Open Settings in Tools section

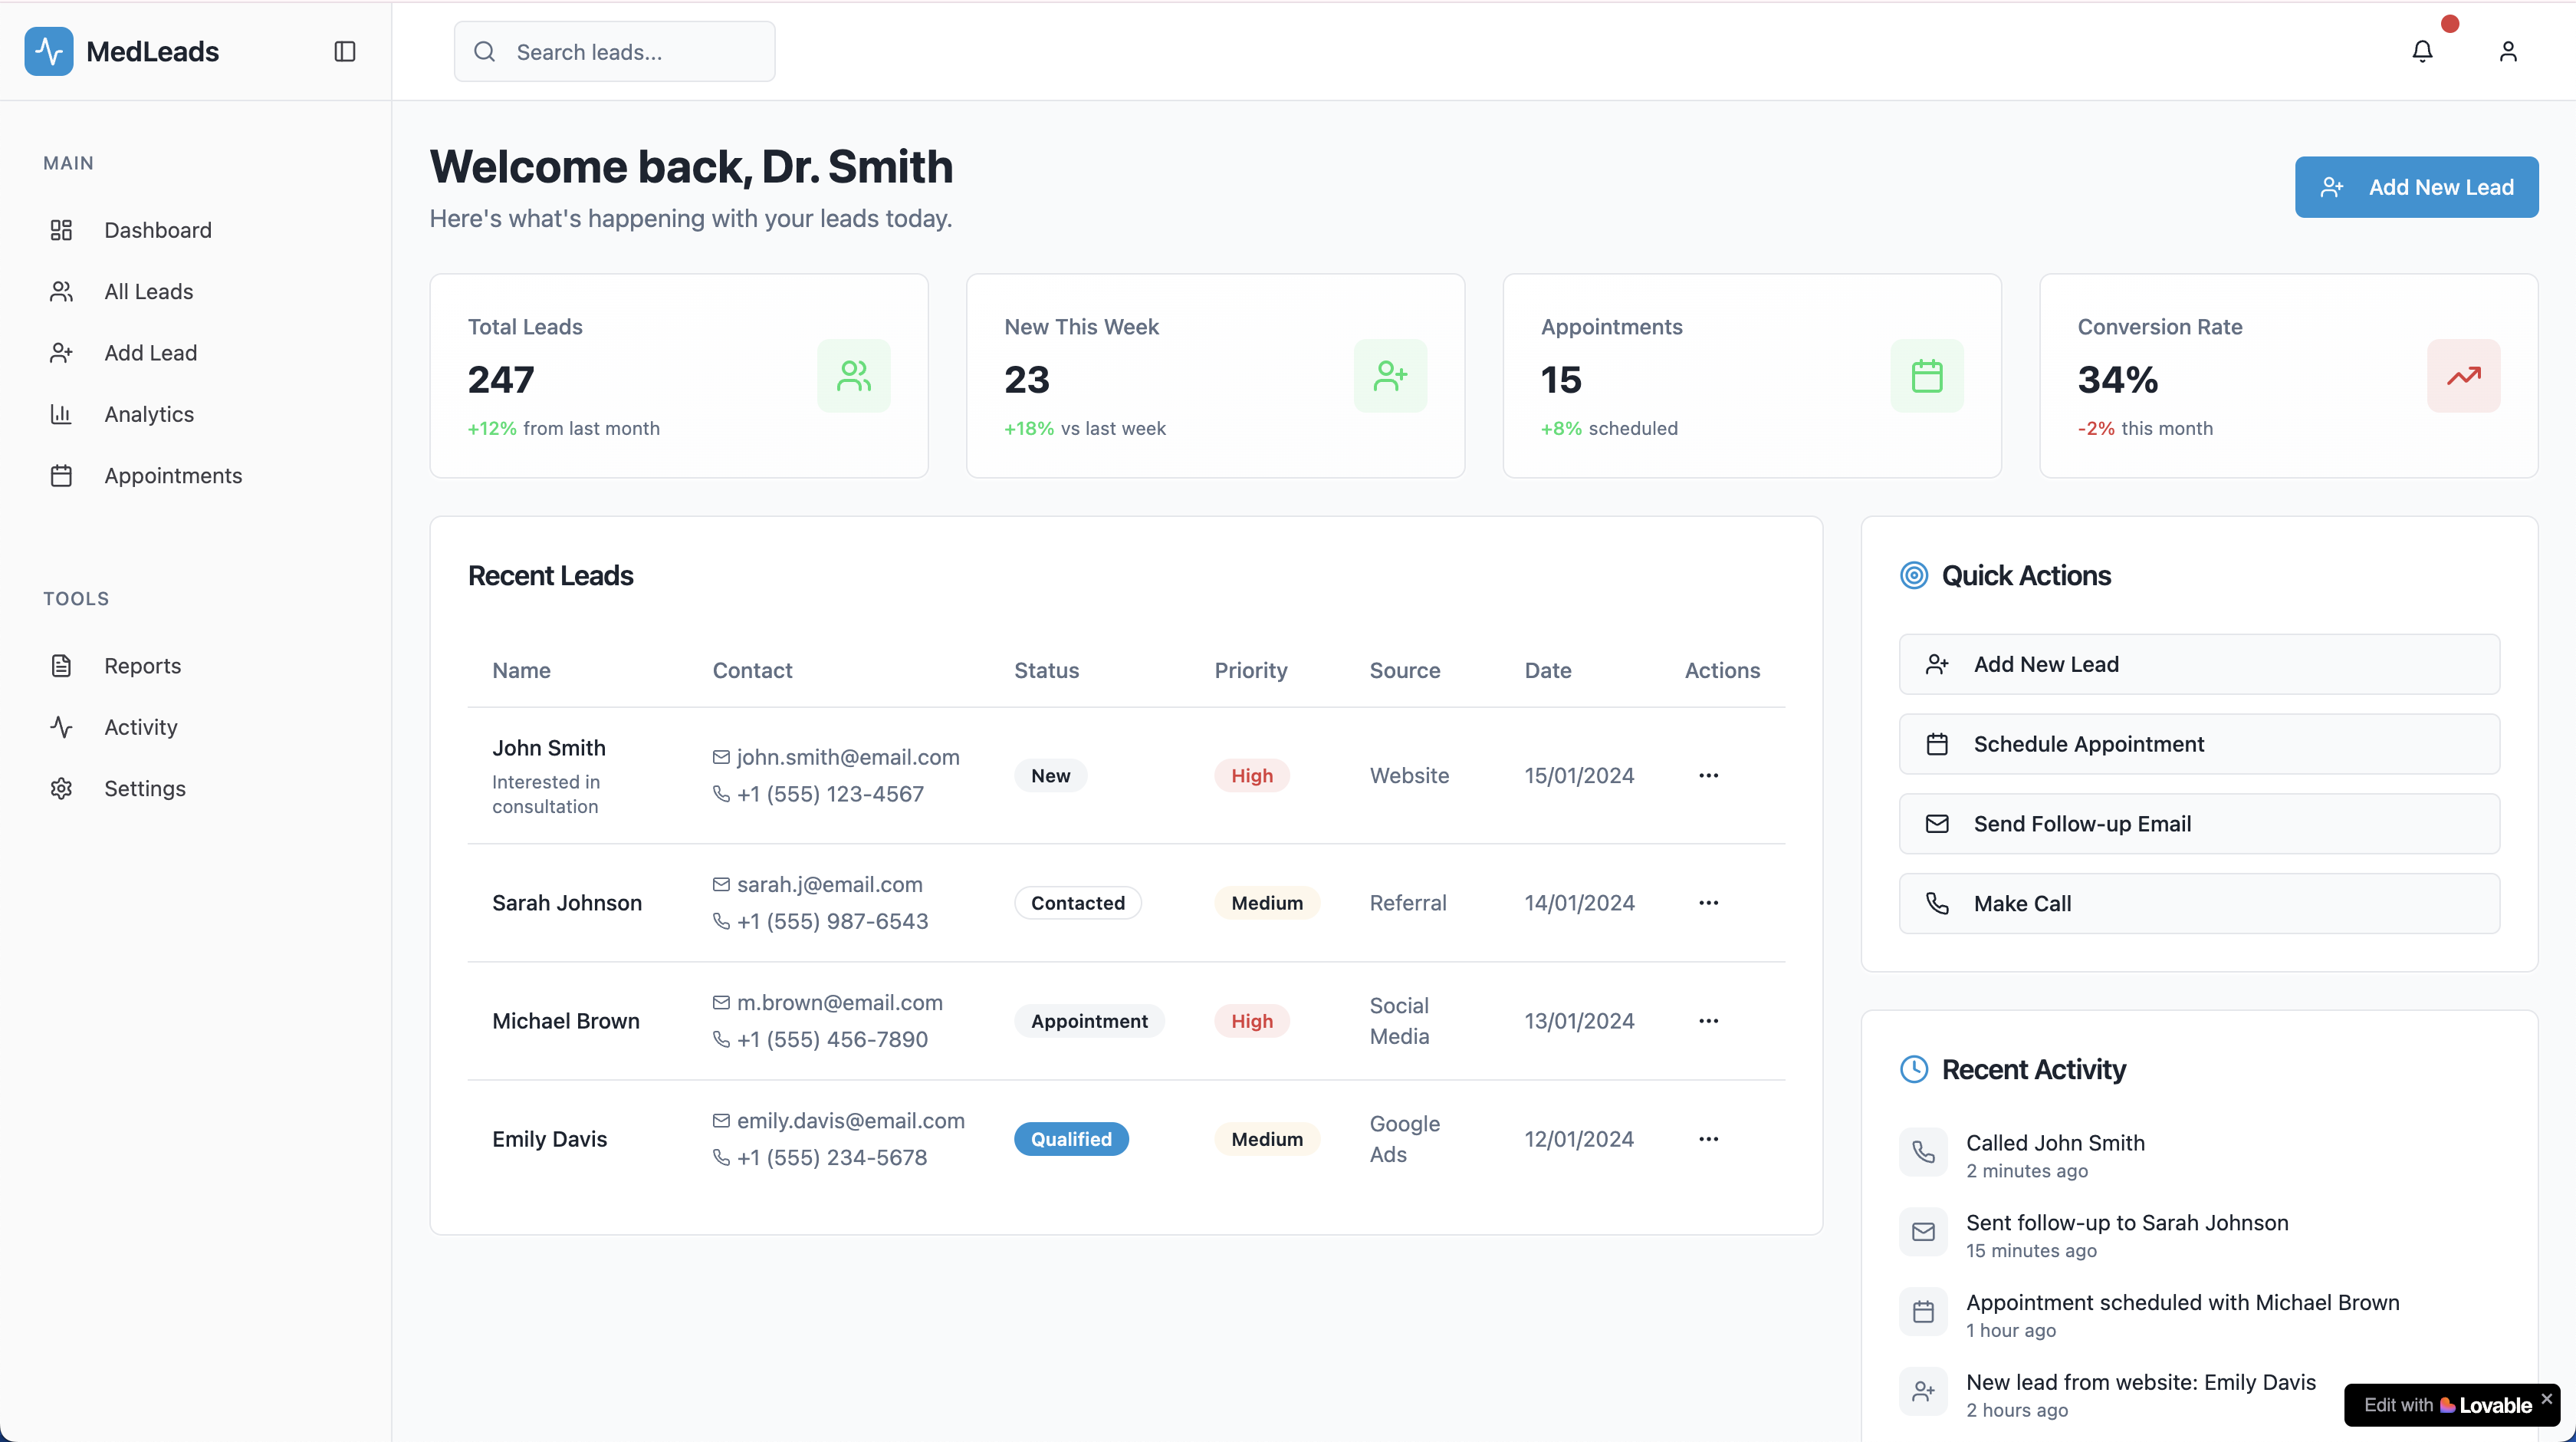tap(145, 788)
